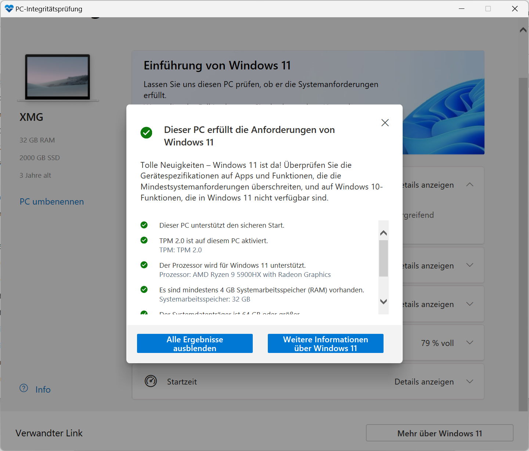Image resolution: width=529 pixels, height=451 pixels.
Task: Click the Startzeit gauge icon
Action: [151, 381]
